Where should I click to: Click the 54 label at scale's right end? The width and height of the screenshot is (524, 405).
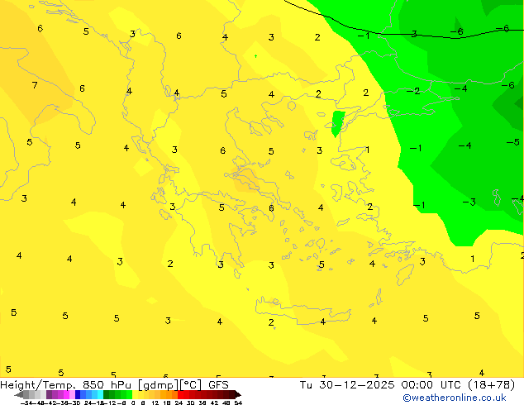click(238, 403)
